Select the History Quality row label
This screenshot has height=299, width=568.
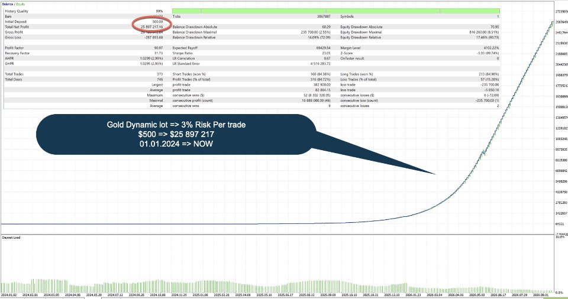[17, 11]
